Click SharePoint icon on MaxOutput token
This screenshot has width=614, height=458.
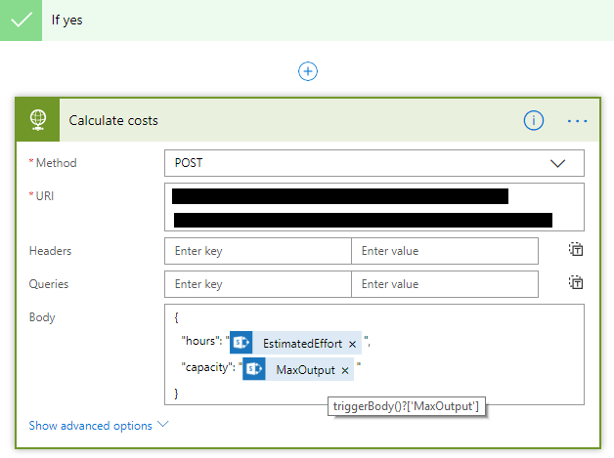254,369
